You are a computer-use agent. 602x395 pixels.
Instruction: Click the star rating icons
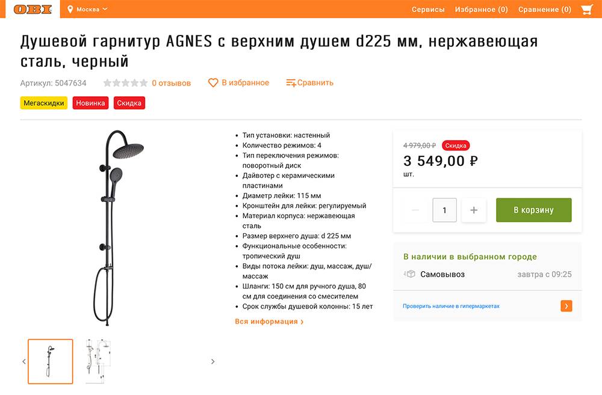125,83
